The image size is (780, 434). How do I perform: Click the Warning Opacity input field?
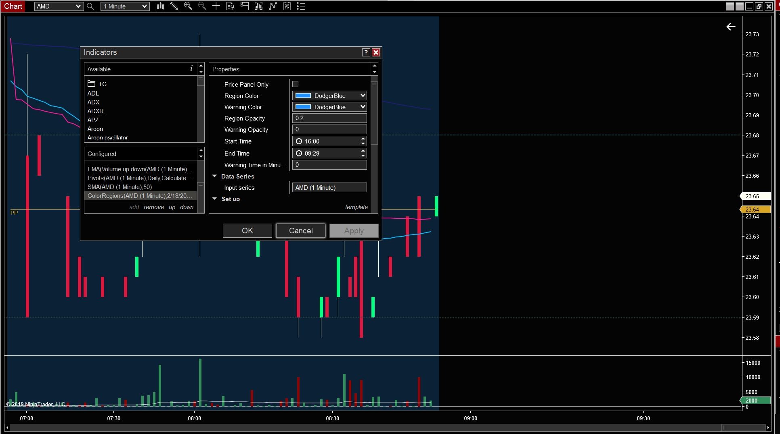(329, 129)
